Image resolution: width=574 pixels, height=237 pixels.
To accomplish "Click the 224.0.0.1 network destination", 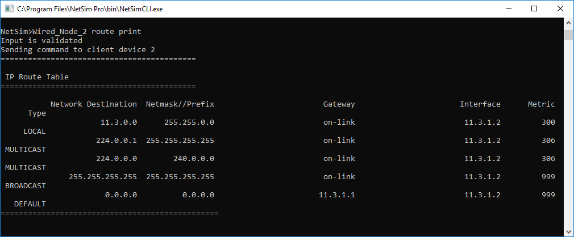I will 117,141.
